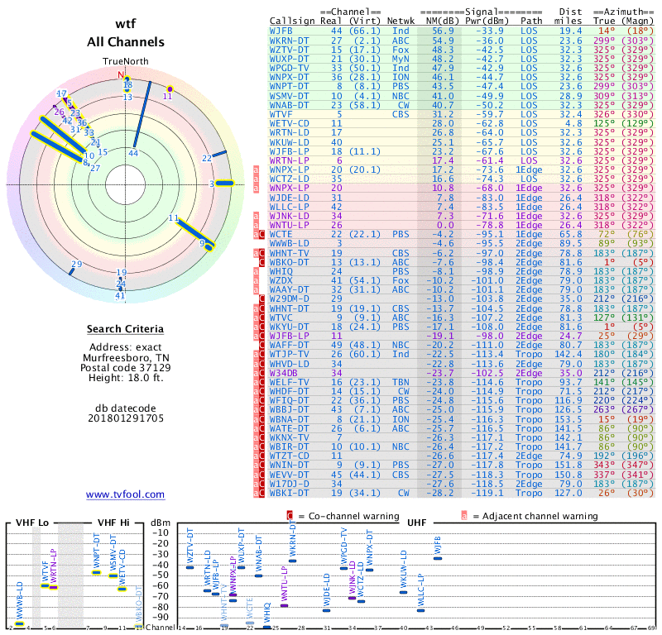Select the WJFB callsign in the table
Image resolution: width=662 pixels, height=635 pixels.
click(x=281, y=31)
